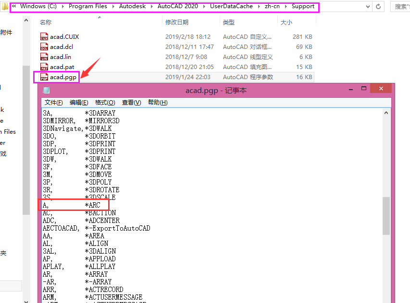Open the 编辑(E) menu in Notepad
The image size is (410, 303).
coord(79,103)
